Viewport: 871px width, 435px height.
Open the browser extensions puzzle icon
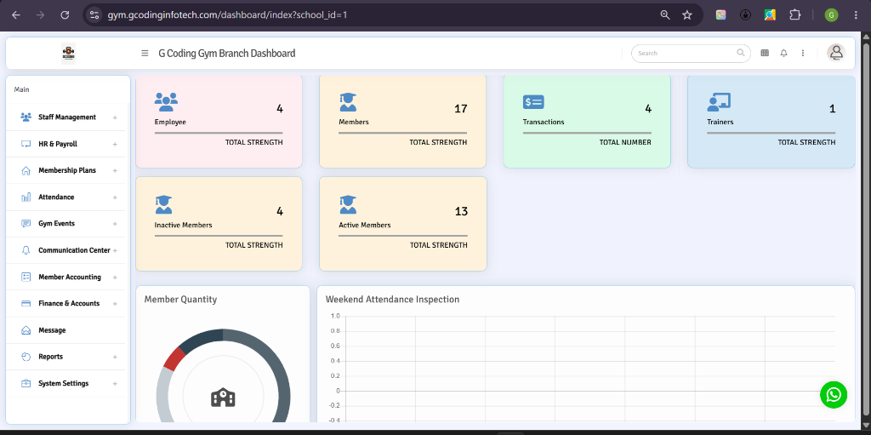pyautogui.click(x=795, y=15)
